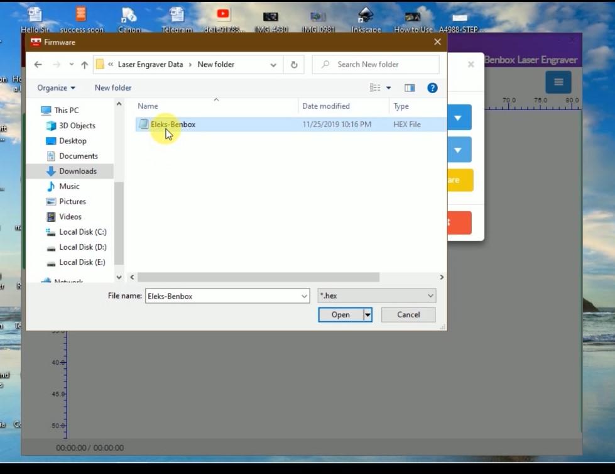Image resolution: width=615 pixels, height=474 pixels.
Task: Click the yellow firmware button in Benbox
Action: coord(460,180)
